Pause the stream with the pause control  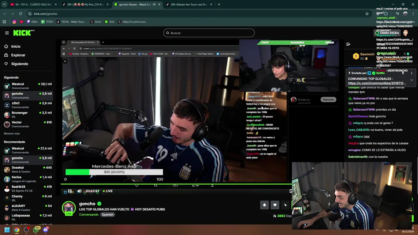click(x=70, y=191)
